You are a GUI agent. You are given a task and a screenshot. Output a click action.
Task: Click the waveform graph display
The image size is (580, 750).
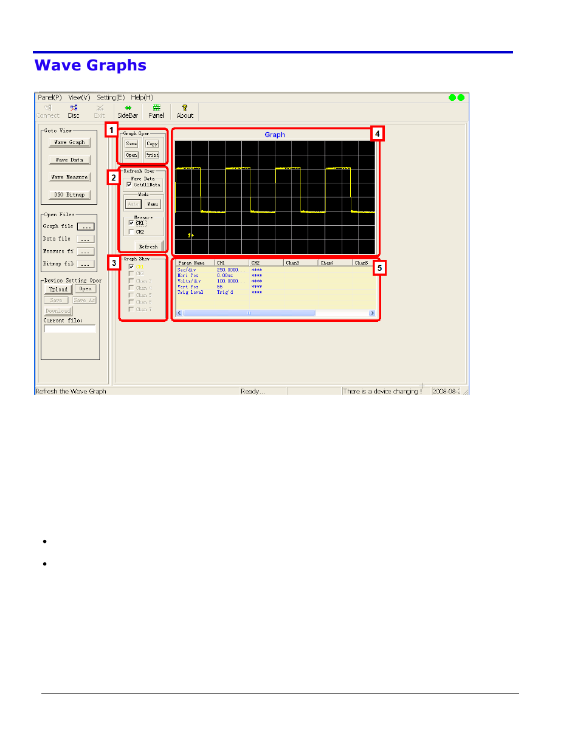(x=275, y=198)
